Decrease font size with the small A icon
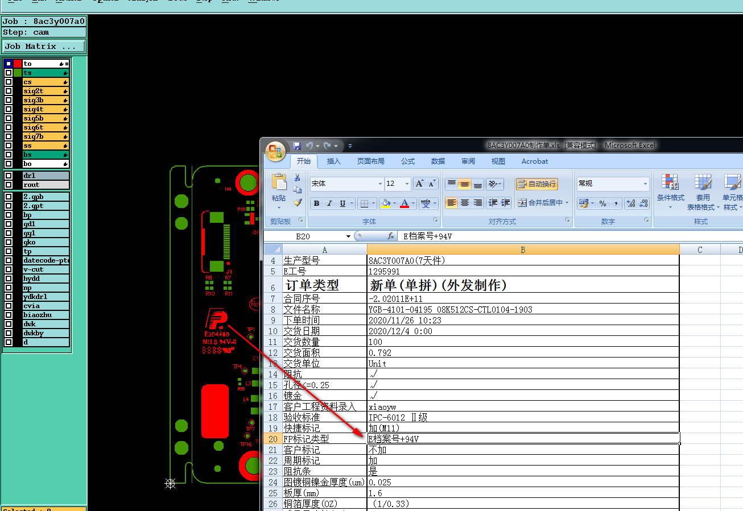This screenshot has height=511, width=743. point(432,184)
